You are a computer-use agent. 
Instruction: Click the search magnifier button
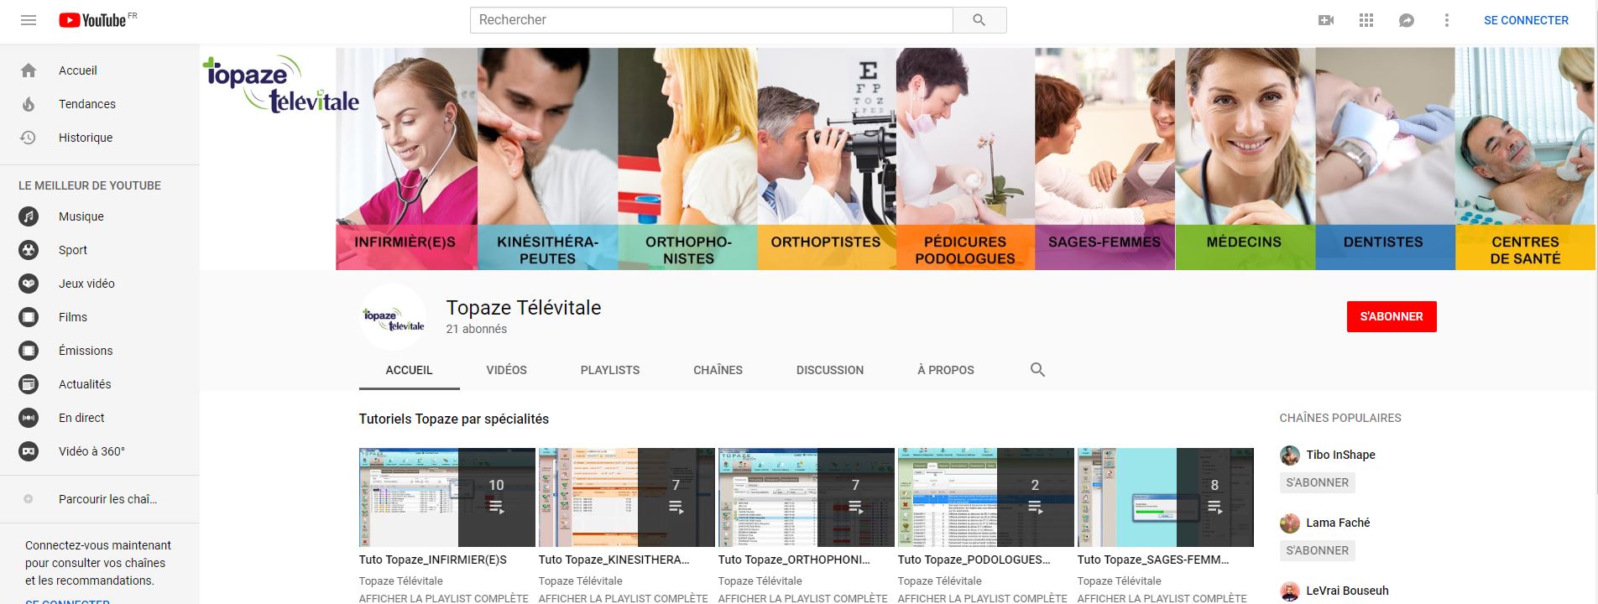tap(979, 20)
